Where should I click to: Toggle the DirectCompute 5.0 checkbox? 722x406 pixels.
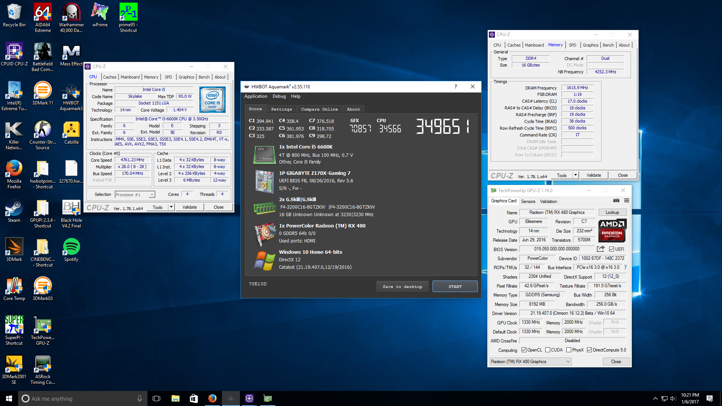coord(589,350)
